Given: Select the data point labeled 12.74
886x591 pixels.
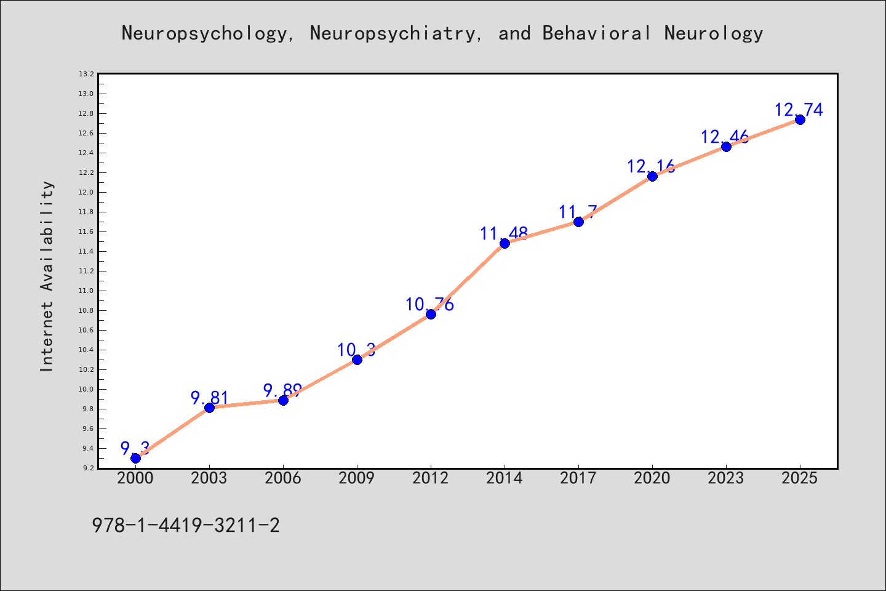Looking at the screenshot, I should 800,119.
